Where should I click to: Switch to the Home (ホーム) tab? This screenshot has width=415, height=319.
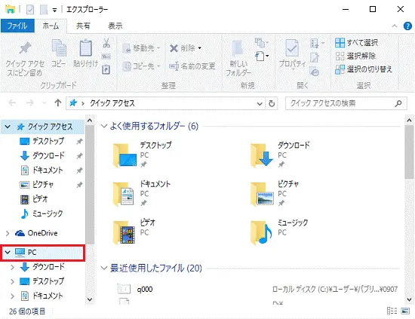coord(51,26)
